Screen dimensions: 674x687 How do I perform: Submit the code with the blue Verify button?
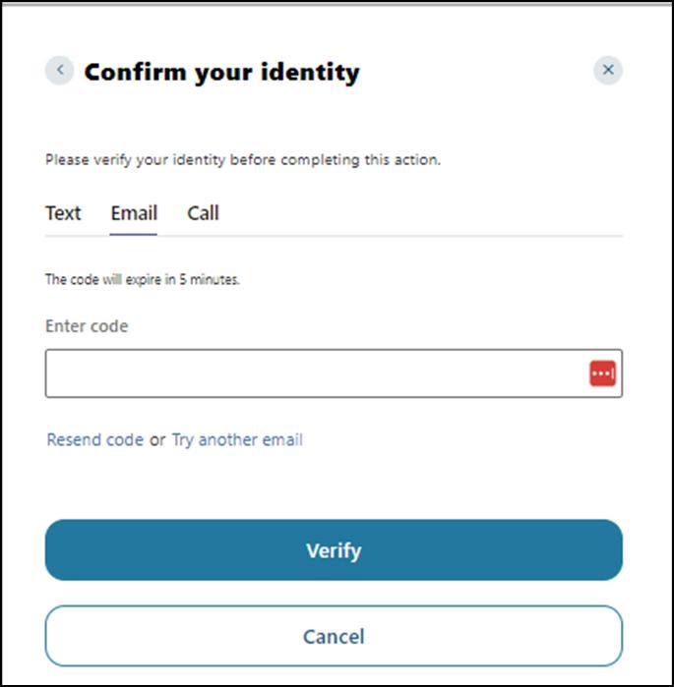coord(334,550)
